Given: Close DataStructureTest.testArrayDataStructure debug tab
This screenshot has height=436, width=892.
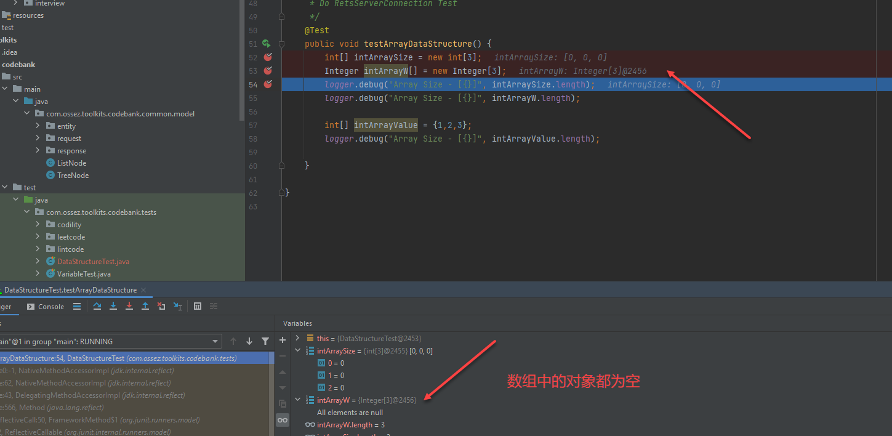Looking at the screenshot, I should [143, 290].
